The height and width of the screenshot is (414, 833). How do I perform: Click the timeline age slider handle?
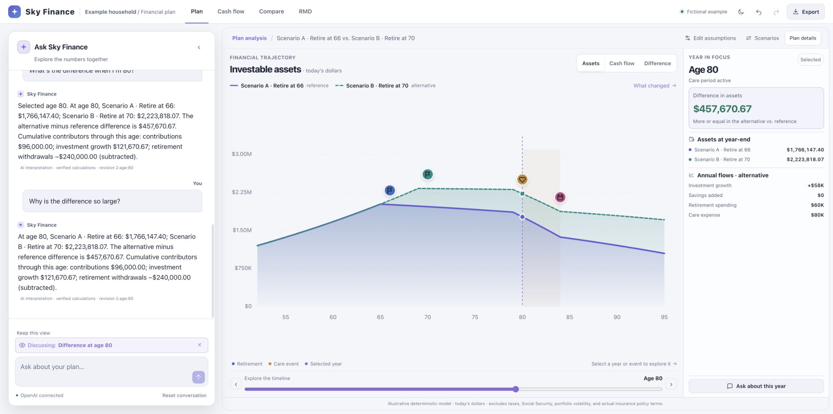pyautogui.click(x=516, y=389)
